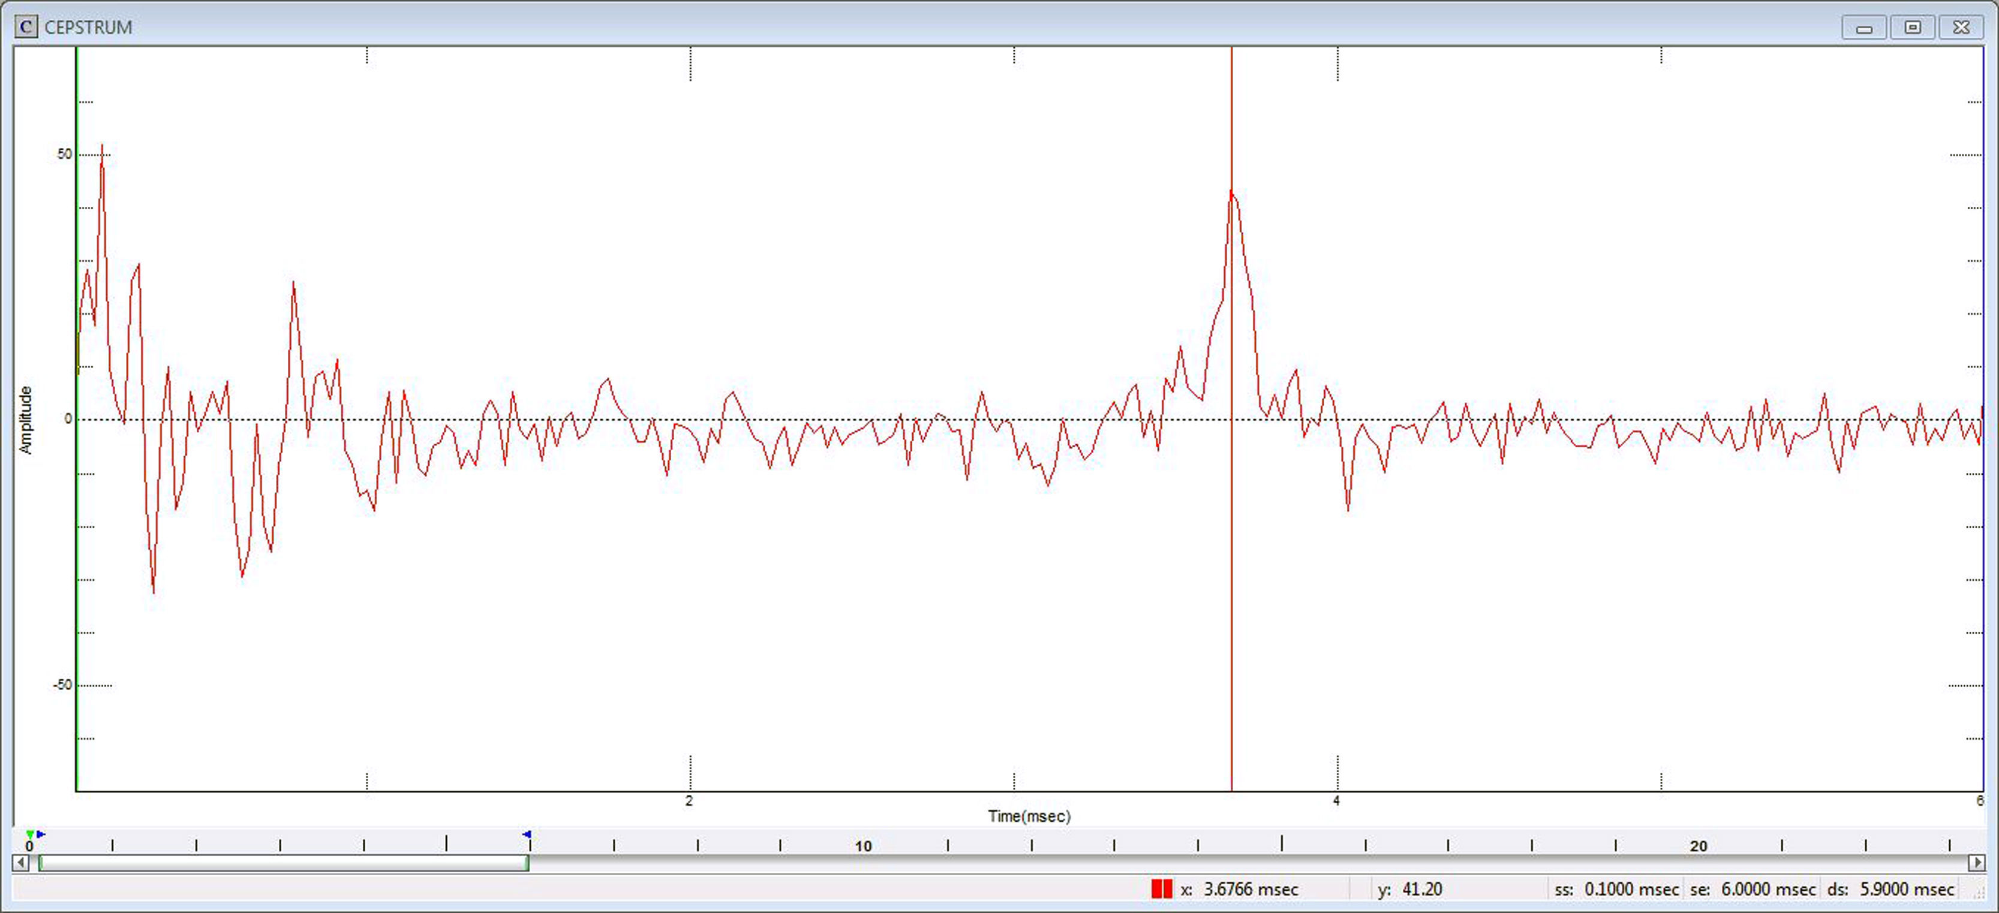The width and height of the screenshot is (1999, 913).
Task: Click the ss: 0.1000 msec field
Action: 1616,889
